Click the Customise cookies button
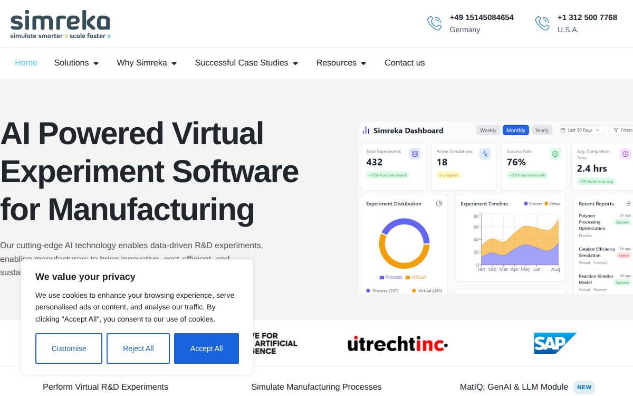The width and height of the screenshot is (633, 396). click(69, 348)
